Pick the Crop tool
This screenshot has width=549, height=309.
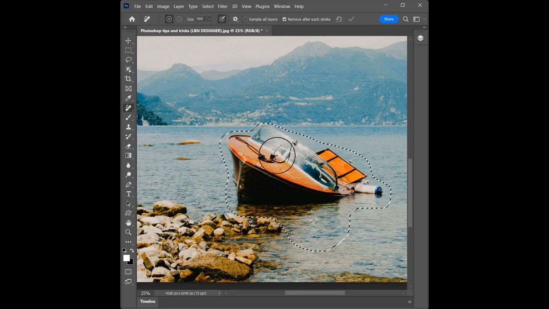[x=128, y=79]
